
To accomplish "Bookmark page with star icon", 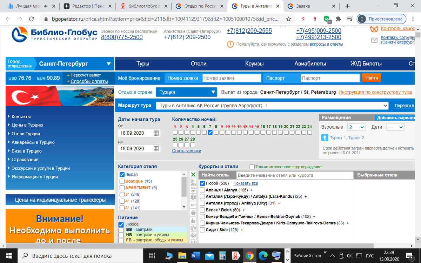I will (288, 19).
